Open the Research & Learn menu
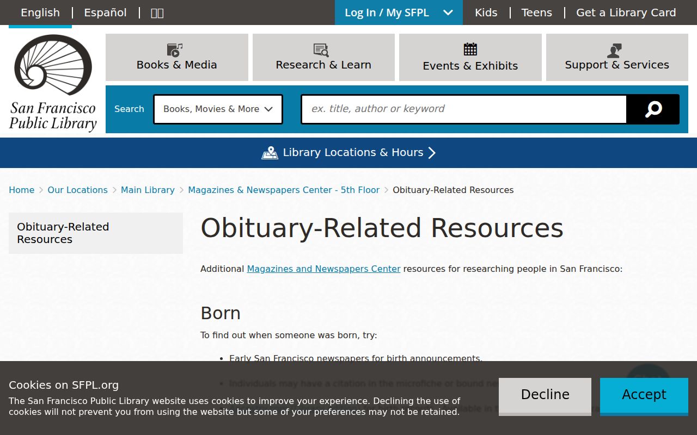 (323, 57)
